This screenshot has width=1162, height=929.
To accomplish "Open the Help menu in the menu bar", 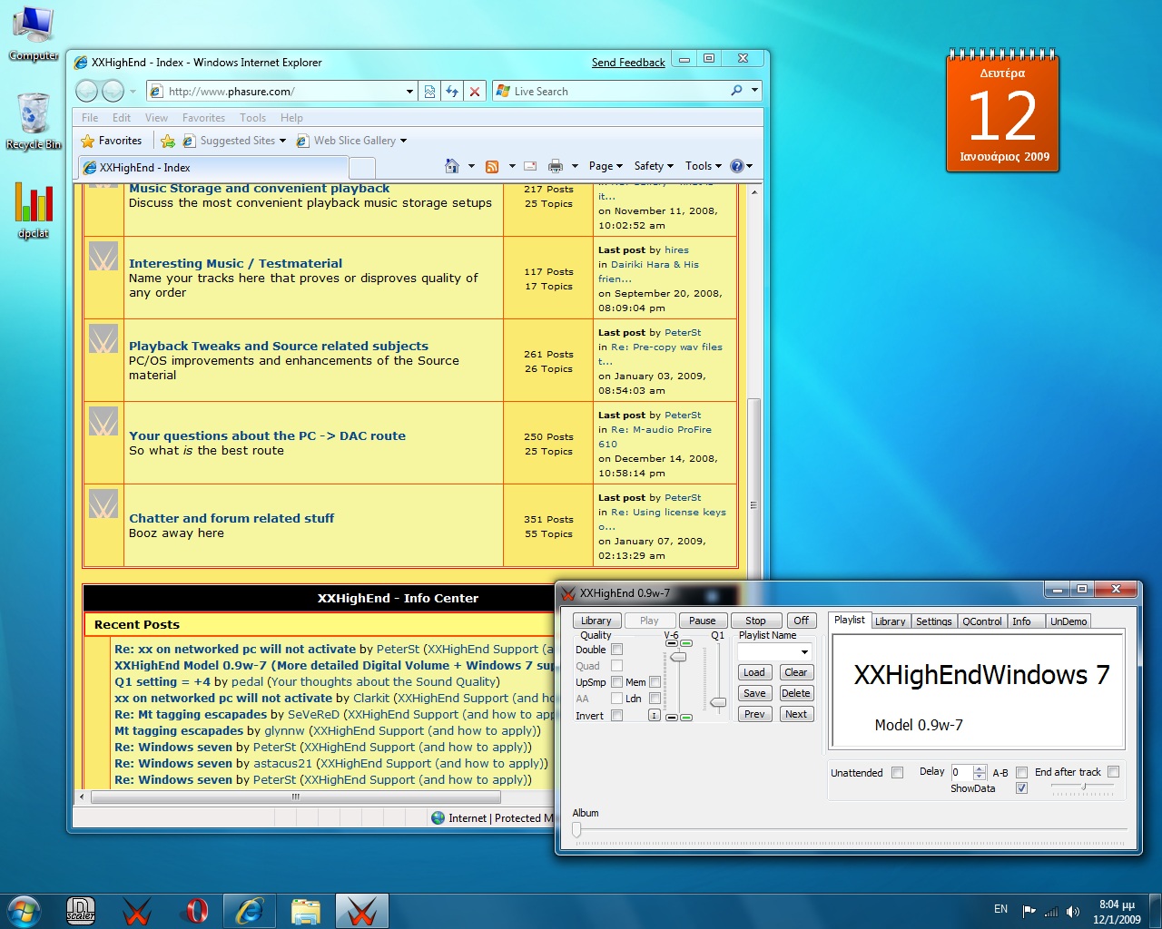I will pos(291,118).
